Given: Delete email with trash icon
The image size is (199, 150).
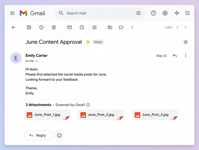Looking at the screenshot, I should [54, 27].
